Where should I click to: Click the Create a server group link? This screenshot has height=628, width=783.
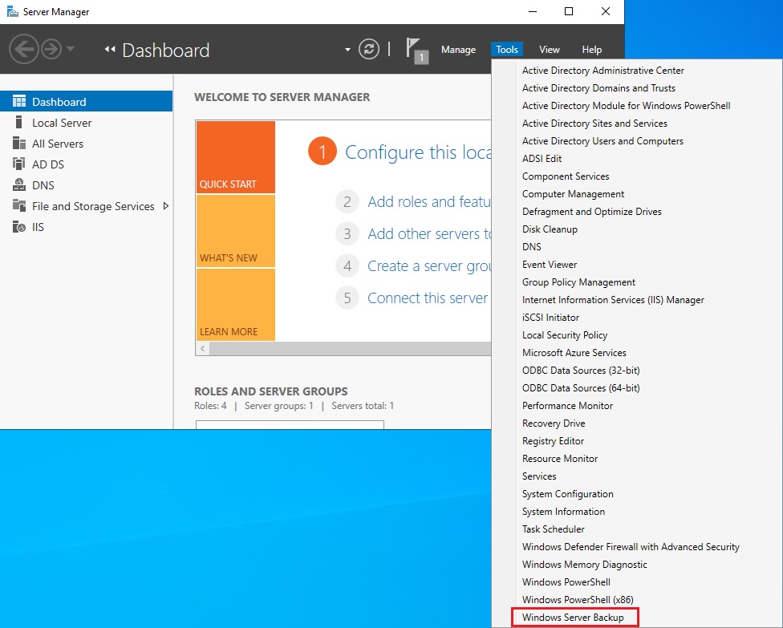pyautogui.click(x=429, y=266)
